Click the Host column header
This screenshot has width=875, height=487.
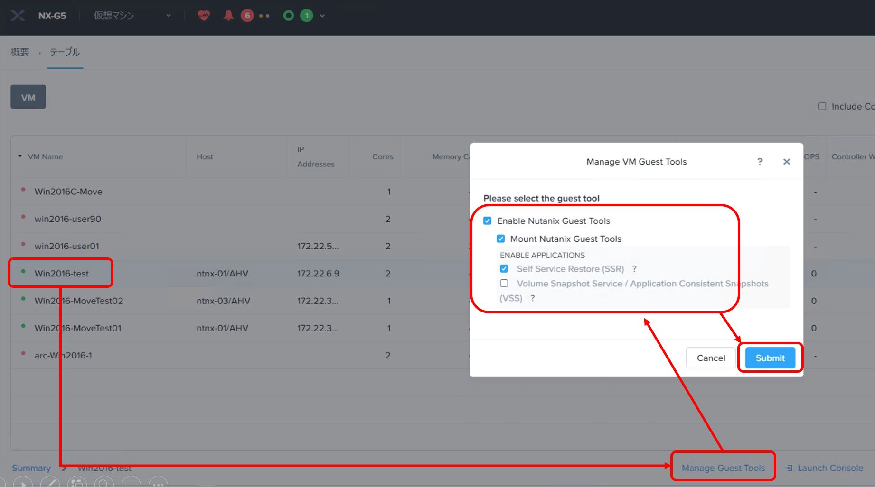pyautogui.click(x=205, y=156)
